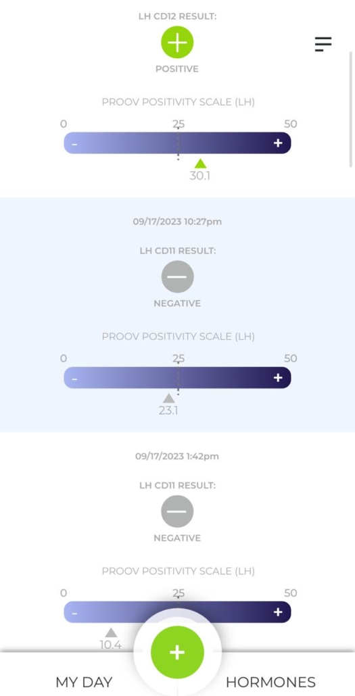Tap the gray negative icon for 10:27pm result
Viewport: 355px width, 696px height.
(x=177, y=276)
